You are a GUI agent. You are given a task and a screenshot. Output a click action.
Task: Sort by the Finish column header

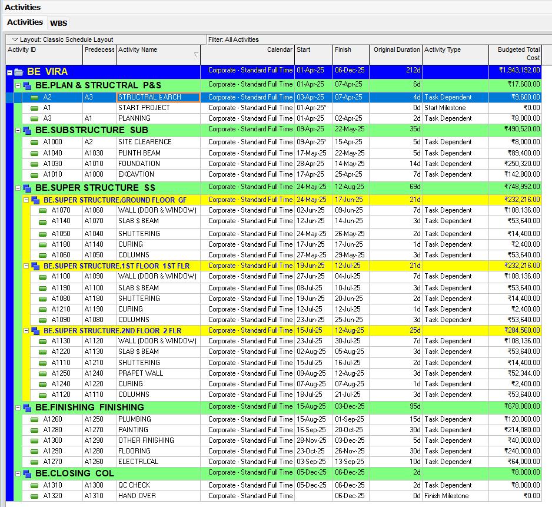351,54
